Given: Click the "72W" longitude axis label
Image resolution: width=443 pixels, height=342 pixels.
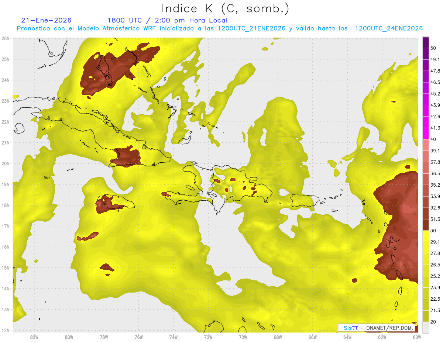Looking at the screenshot, I should click(208, 337).
